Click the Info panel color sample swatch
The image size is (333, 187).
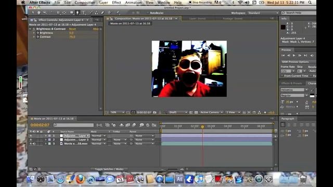[283, 27]
